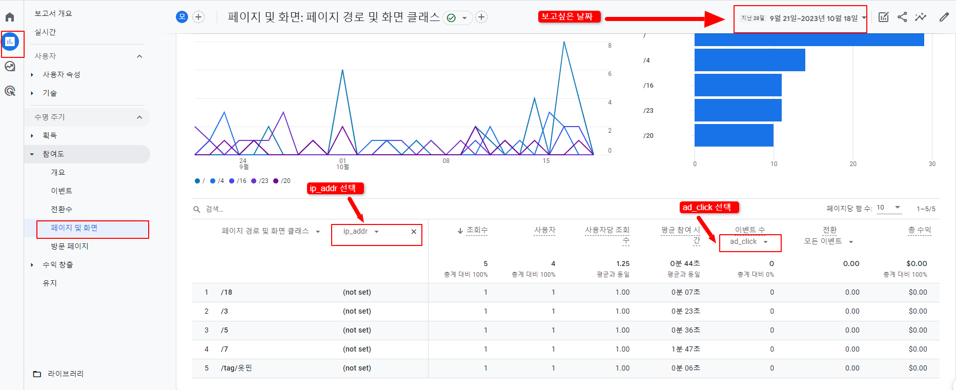Open the Advertising icon in left rail

(x=10, y=91)
